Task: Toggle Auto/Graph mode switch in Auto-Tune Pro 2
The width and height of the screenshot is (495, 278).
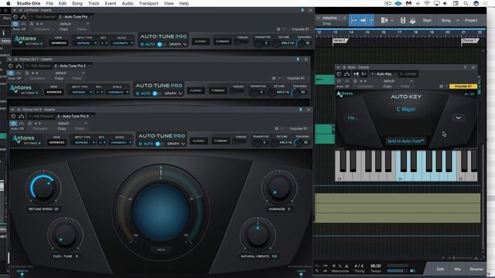Action: pos(155,93)
